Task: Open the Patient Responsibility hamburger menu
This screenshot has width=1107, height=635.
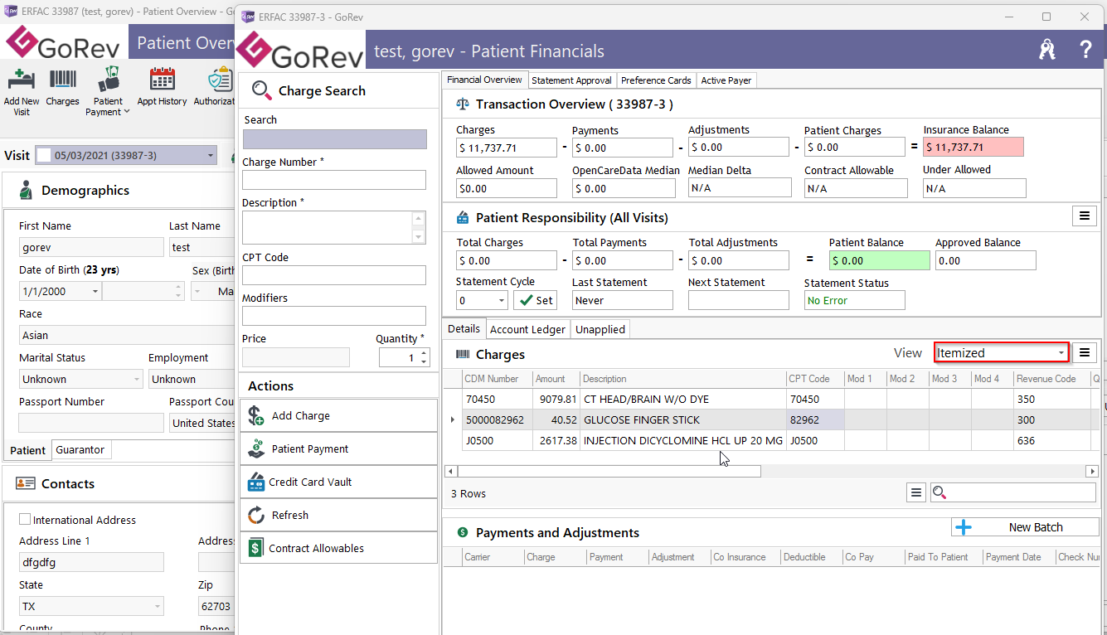Action: pos(1084,216)
